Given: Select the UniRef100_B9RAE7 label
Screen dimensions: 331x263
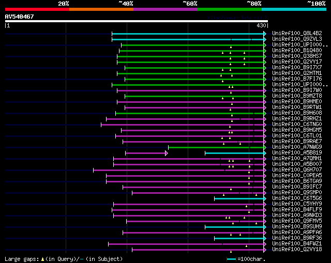Looking at the screenshot, I should (297, 142).
